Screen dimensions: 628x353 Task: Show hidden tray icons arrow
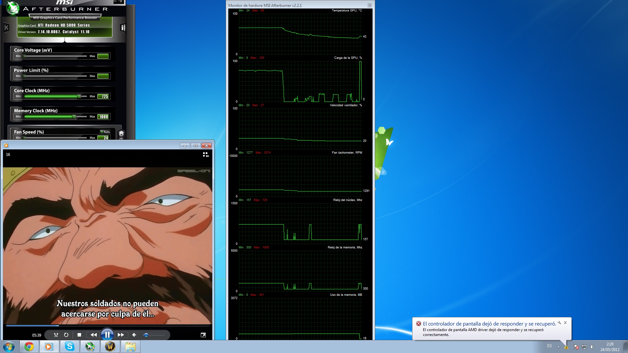coord(558,346)
